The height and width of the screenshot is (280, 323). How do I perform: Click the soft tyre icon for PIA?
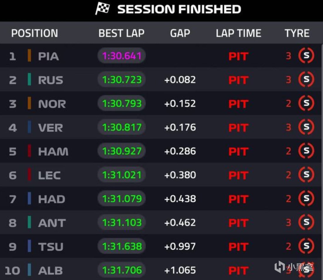point(306,56)
